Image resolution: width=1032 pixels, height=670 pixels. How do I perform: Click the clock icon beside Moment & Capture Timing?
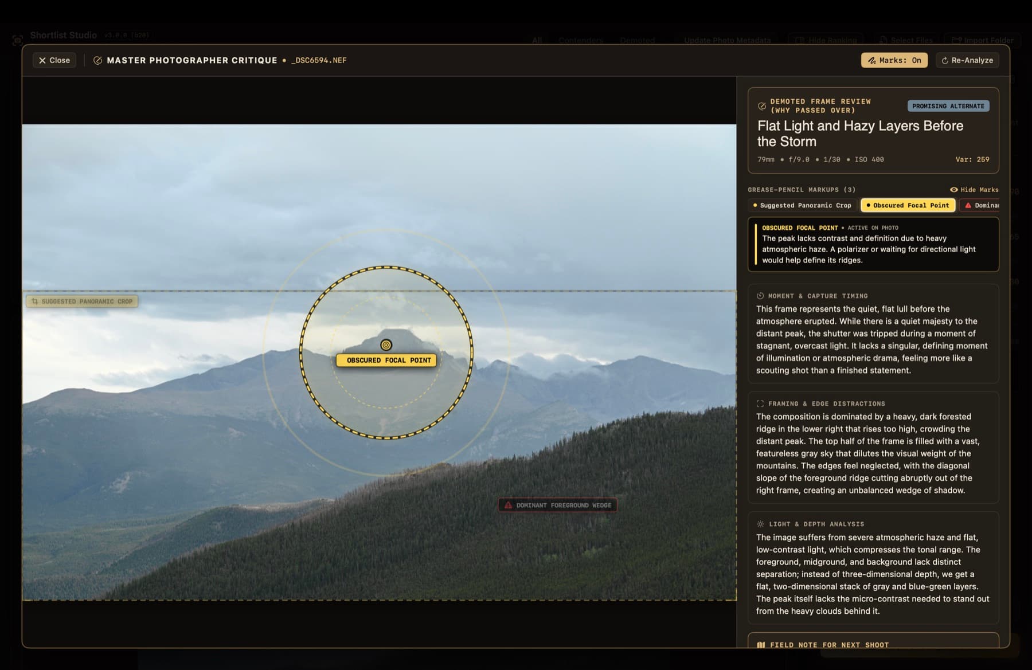click(760, 296)
